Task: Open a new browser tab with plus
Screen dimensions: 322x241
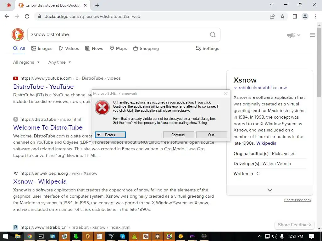Action: click(x=97, y=5)
